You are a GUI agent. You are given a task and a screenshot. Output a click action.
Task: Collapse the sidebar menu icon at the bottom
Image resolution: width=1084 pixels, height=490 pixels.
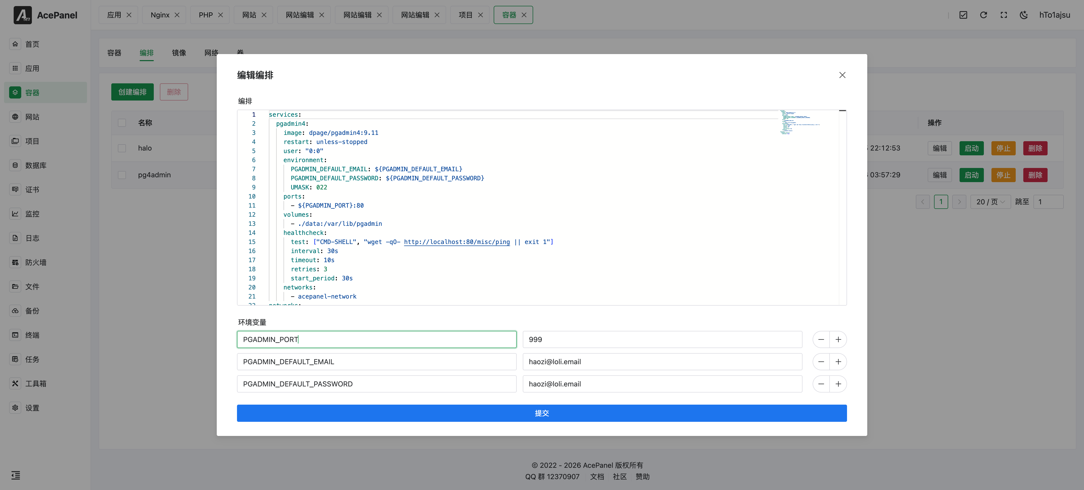(16, 475)
